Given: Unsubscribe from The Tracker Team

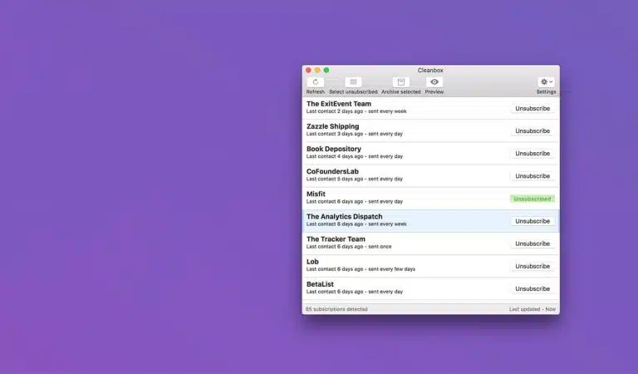Looking at the screenshot, I should pyautogui.click(x=532, y=244).
